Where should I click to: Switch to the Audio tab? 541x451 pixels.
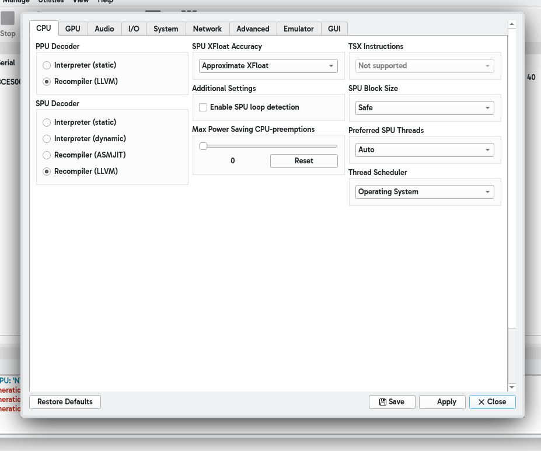point(104,29)
